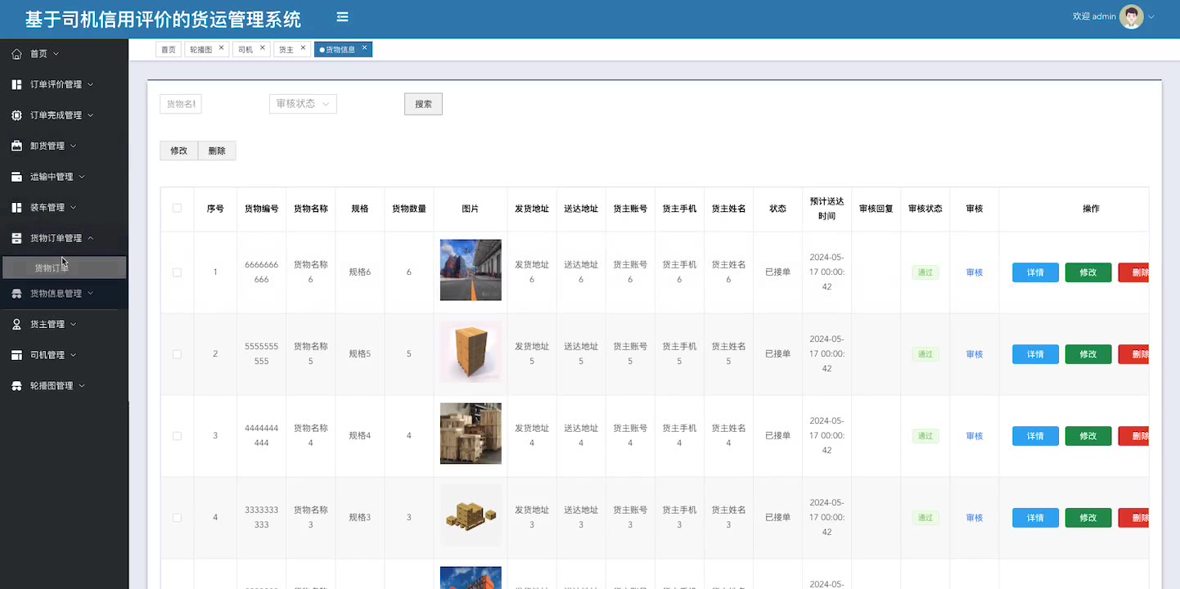Open the forklift boxes thumbnail in row 4
Screen dimensions: 1180x589
(471, 515)
